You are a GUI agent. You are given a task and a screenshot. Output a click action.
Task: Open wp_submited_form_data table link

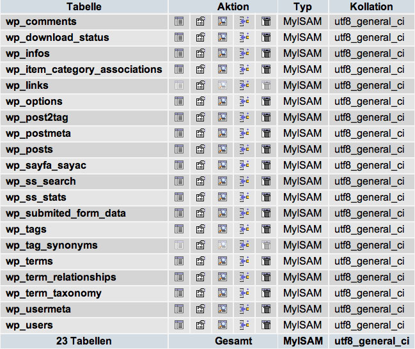click(x=66, y=213)
